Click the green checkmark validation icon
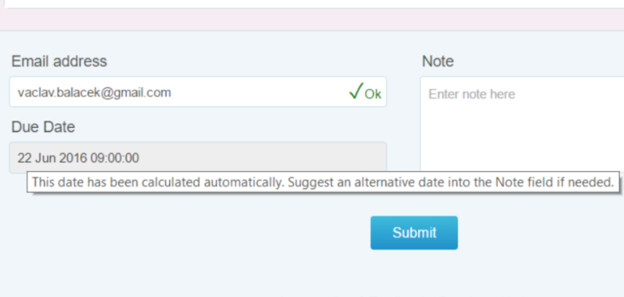Viewport: 624px width, 297px height. [355, 92]
